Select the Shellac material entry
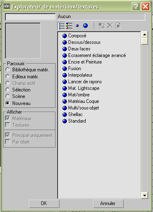Viewport: 153px width, 212px height. point(75,114)
